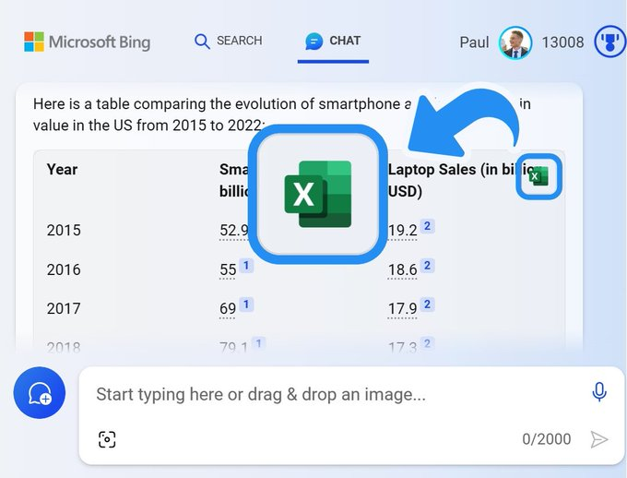Screen dimensions: 627x478
Task: Open citation 2 beside 18.6 value
Action: pyautogui.click(x=428, y=266)
